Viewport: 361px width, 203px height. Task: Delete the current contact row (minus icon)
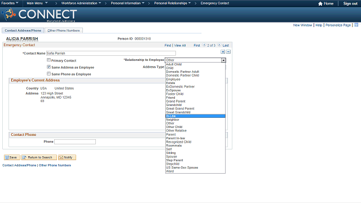pos(228,52)
